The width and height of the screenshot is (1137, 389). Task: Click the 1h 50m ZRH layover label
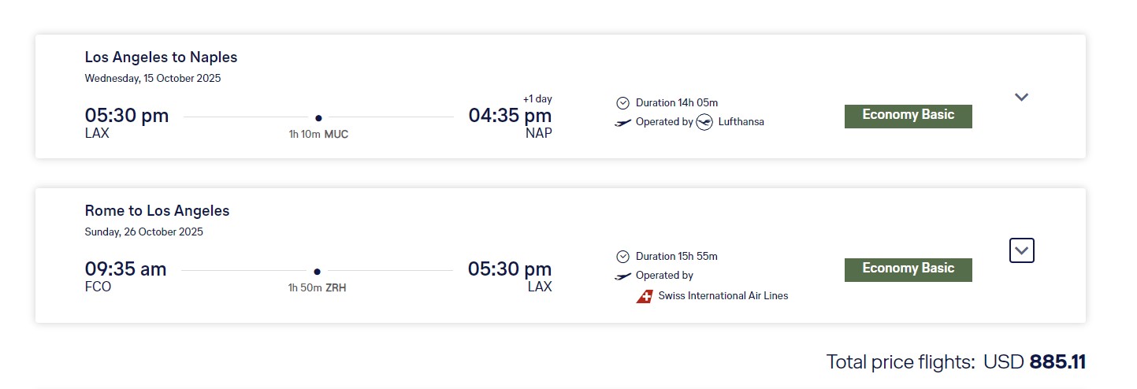pos(317,288)
